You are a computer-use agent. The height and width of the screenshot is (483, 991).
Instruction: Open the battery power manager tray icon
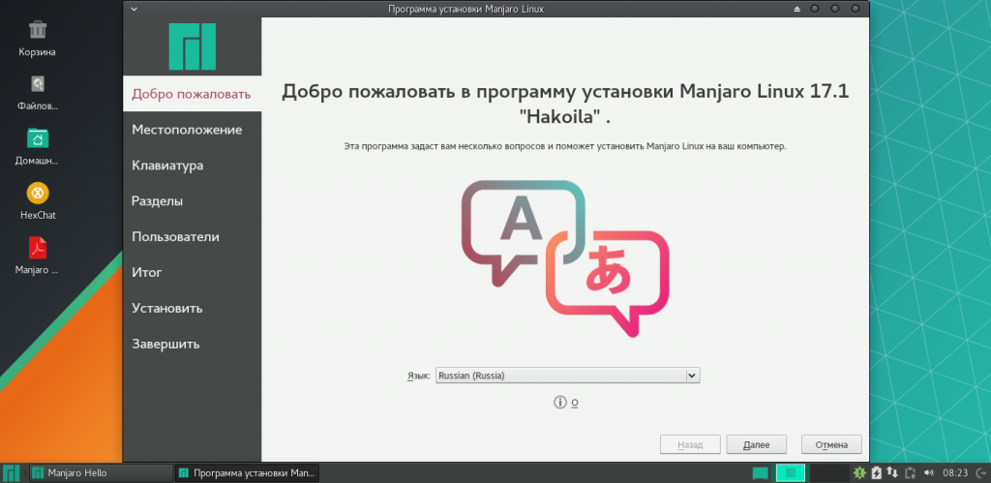(x=877, y=472)
